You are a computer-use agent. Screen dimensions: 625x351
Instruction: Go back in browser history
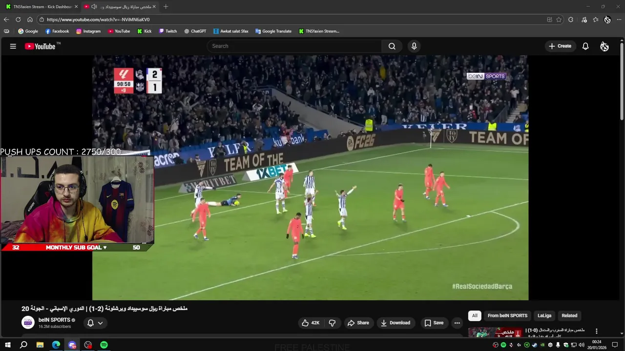[6, 19]
